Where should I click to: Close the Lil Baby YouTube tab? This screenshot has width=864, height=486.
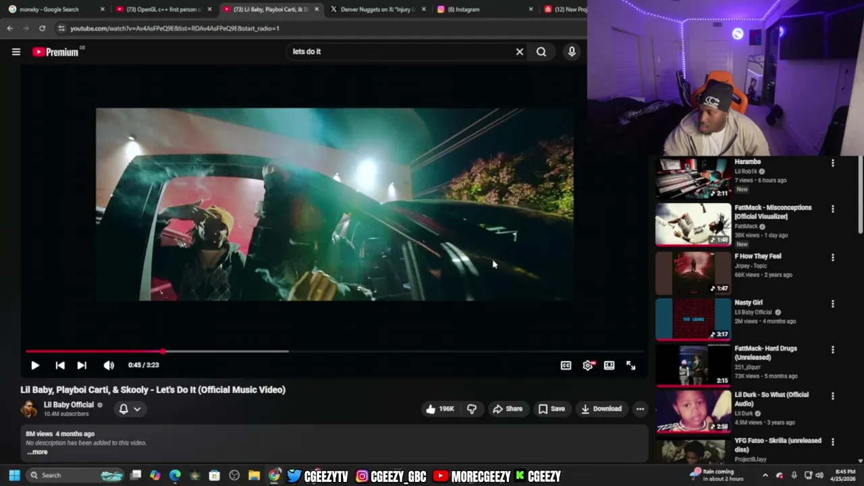(x=317, y=9)
